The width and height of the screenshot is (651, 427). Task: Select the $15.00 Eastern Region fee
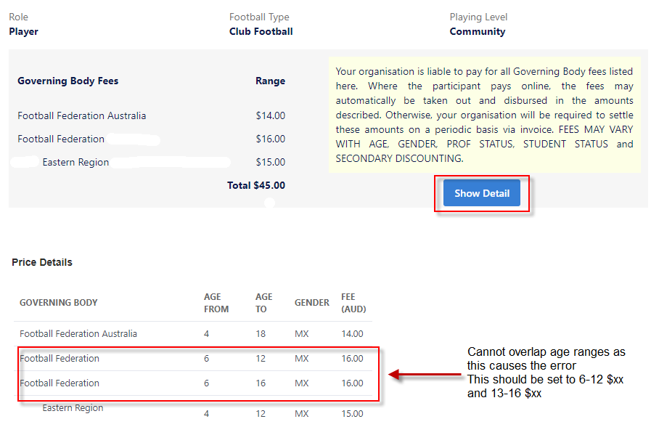(270, 162)
